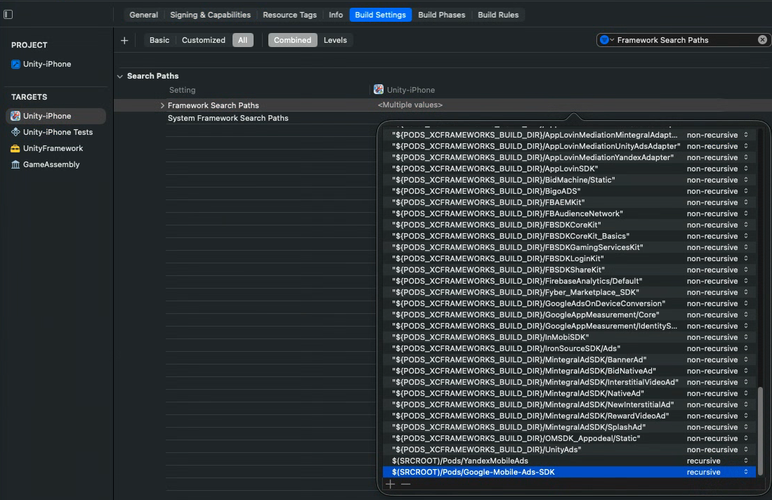Clear the Framework Search Paths search field
Viewport: 772px width, 500px height.
point(762,40)
